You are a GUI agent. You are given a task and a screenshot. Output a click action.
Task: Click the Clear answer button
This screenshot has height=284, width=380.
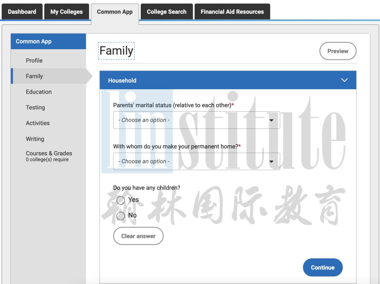138,236
